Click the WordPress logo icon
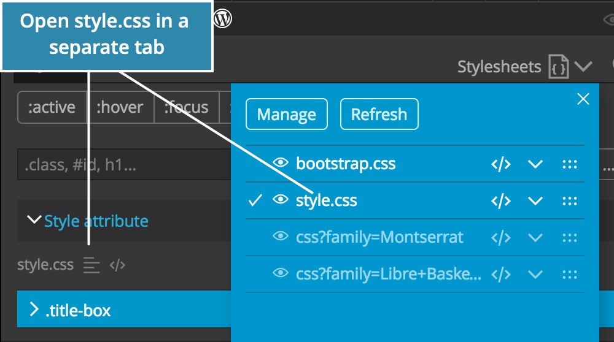Image resolution: width=614 pixels, height=342 pixels. coord(222,18)
